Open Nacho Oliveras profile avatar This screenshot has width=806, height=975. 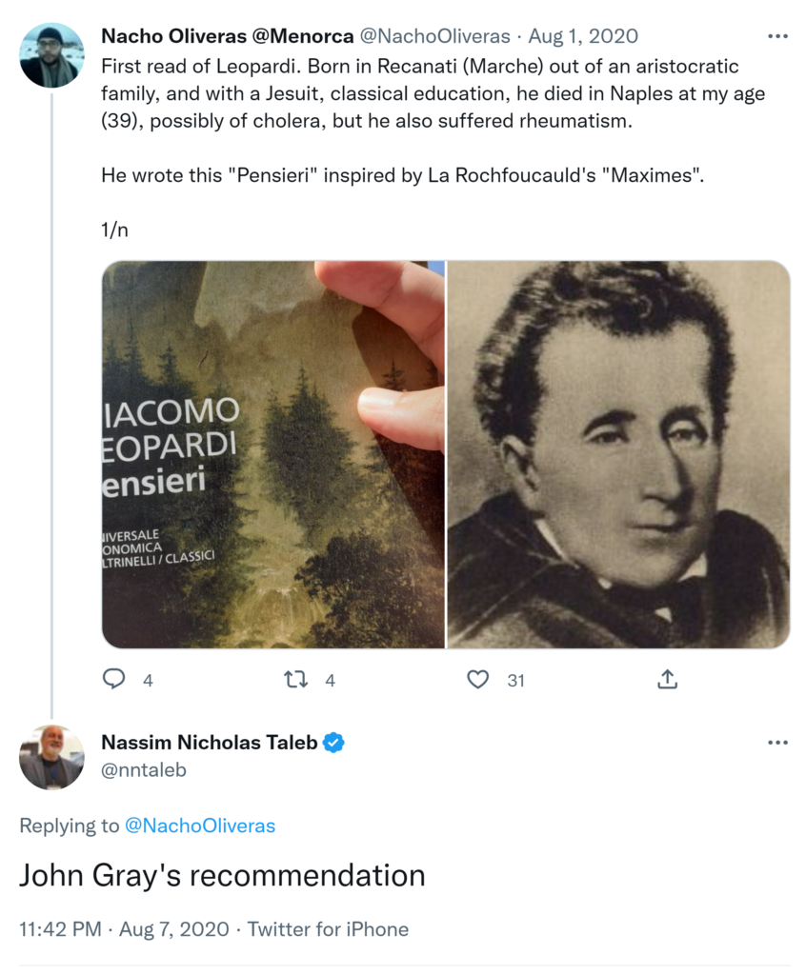pos(51,55)
